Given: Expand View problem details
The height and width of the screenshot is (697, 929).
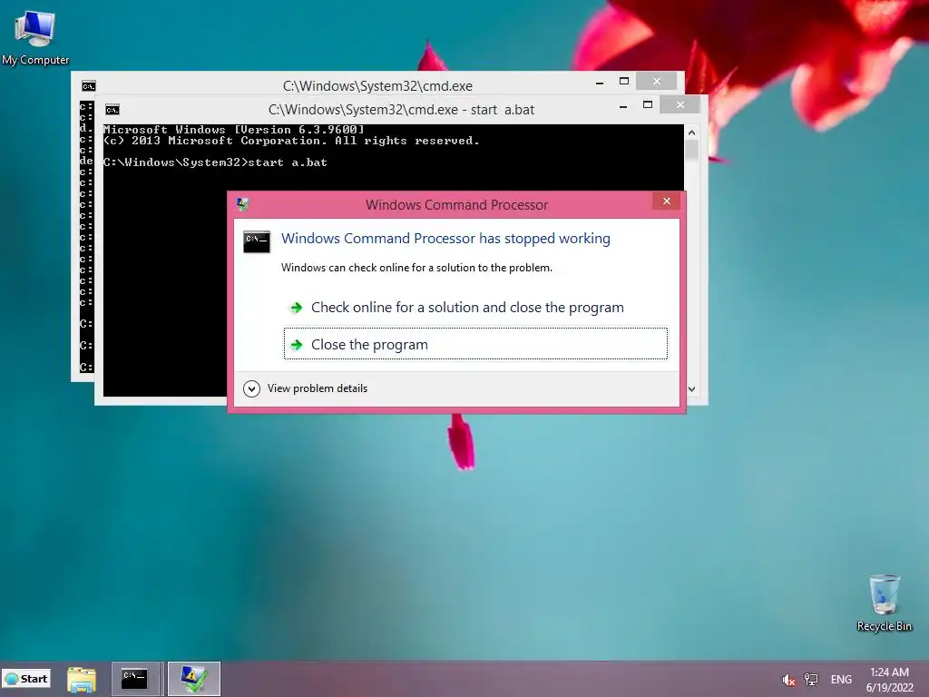Looking at the screenshot, I should tap(306, 388).
